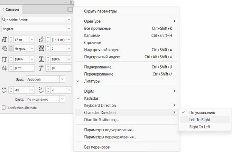Step the skew angle stepper arrows
The height and width of the screenshot is (152, 232).
(x=48, y=68)
